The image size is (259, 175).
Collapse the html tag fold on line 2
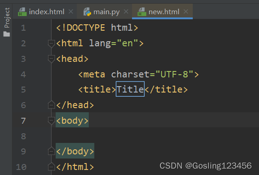coord(52,44)
